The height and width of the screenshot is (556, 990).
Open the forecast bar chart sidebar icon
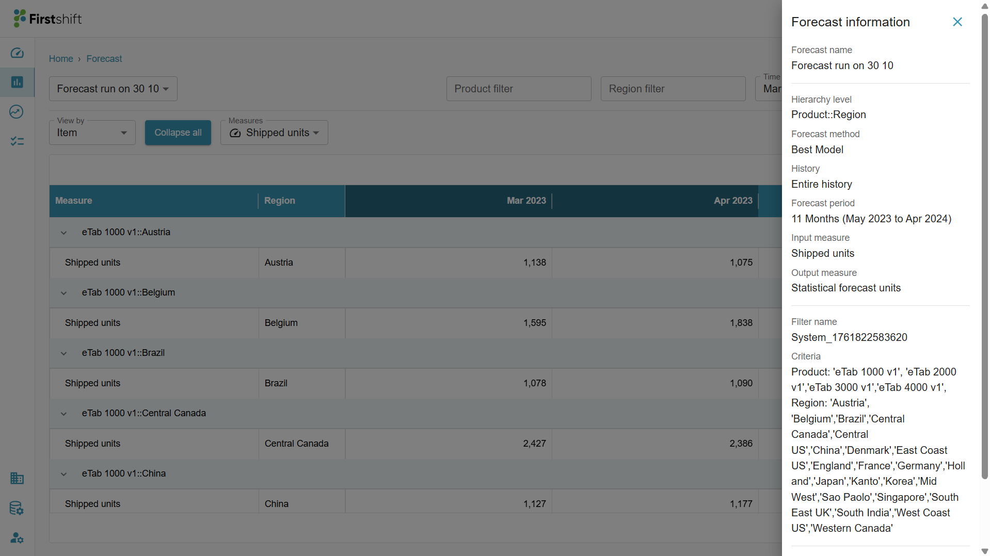17,83
